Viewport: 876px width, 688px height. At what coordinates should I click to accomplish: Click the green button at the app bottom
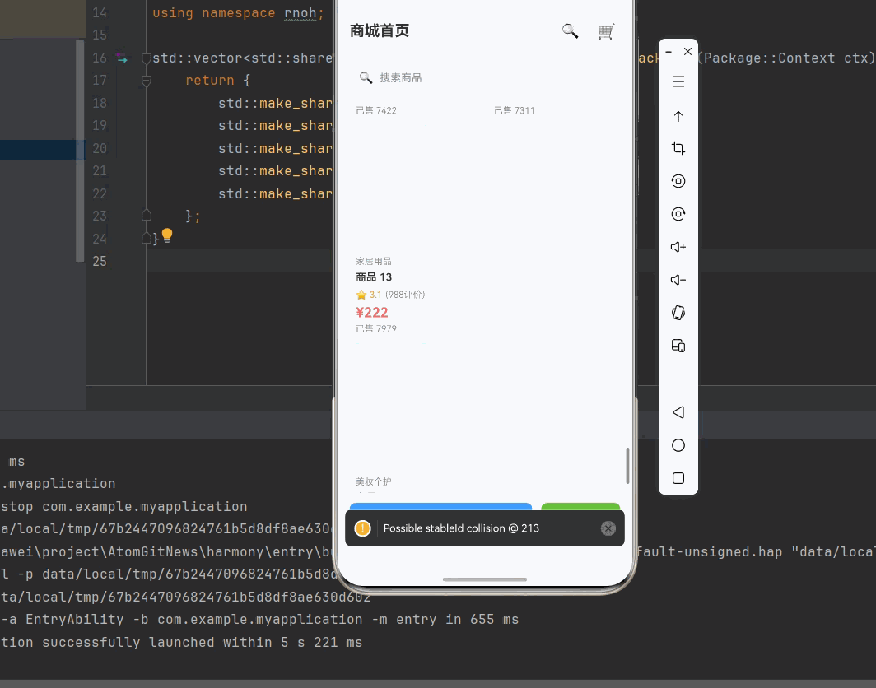point(580,507)
